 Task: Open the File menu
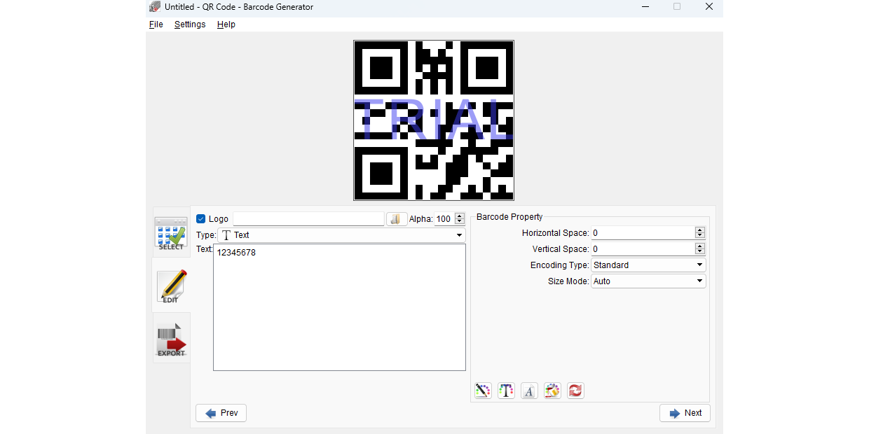156,24
